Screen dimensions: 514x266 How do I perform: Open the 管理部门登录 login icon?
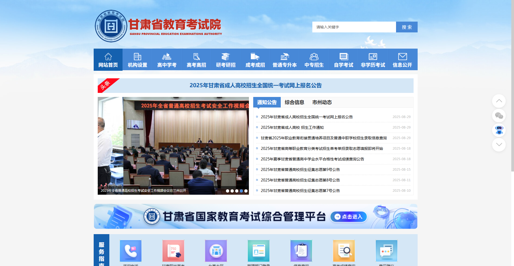[258, 251]
